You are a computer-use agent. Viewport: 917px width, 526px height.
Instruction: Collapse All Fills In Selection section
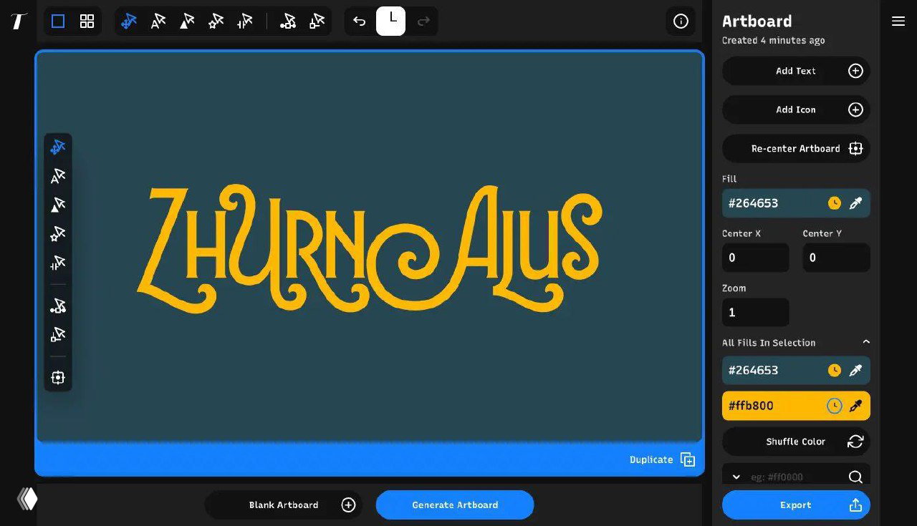point(866,342)
